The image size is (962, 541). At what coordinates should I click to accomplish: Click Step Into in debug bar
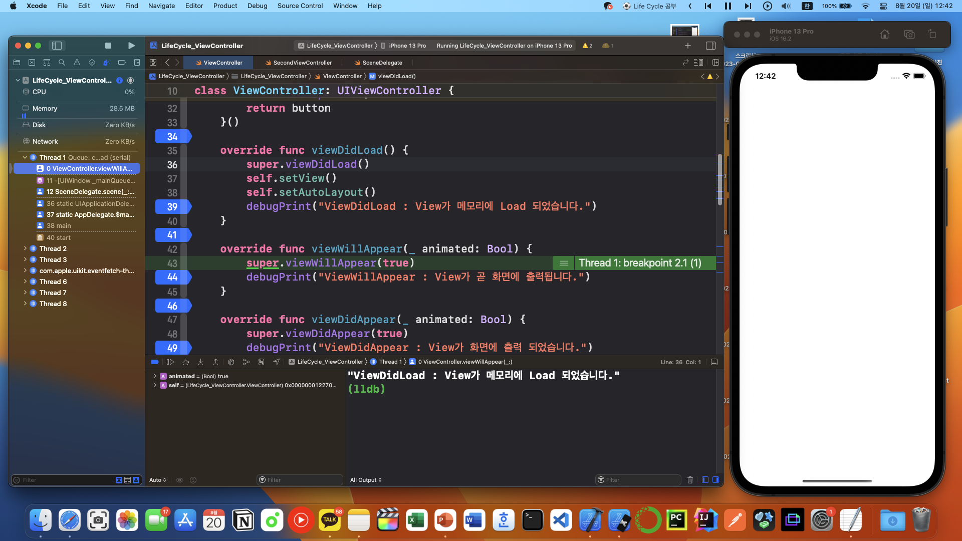coord(200,362)
